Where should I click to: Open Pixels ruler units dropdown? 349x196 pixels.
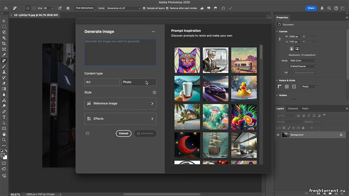click(309, 87)
